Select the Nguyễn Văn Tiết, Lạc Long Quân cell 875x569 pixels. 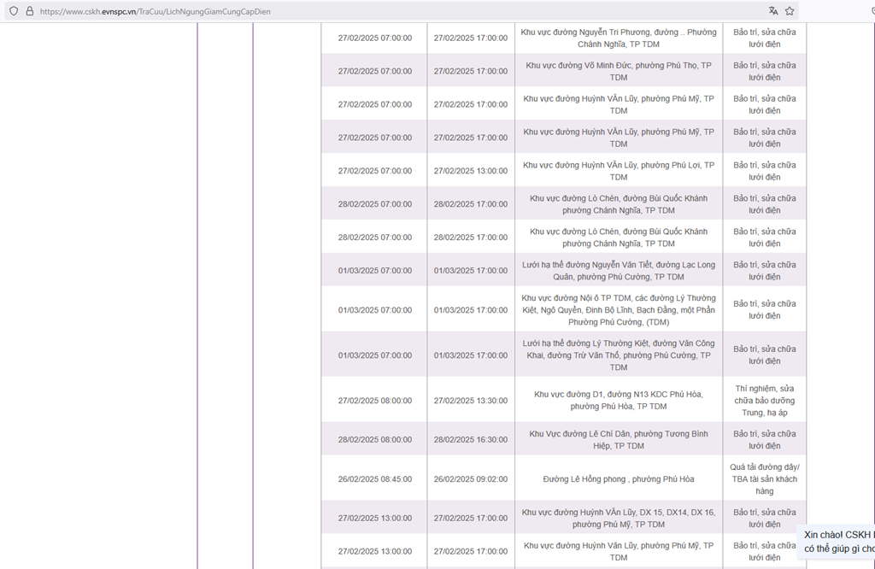619,270
